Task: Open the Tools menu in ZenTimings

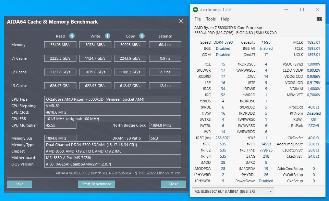Action: (x=211, y=19)
